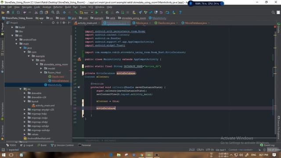
Task: Collapse the layout folder
Action: click(25, 101)
